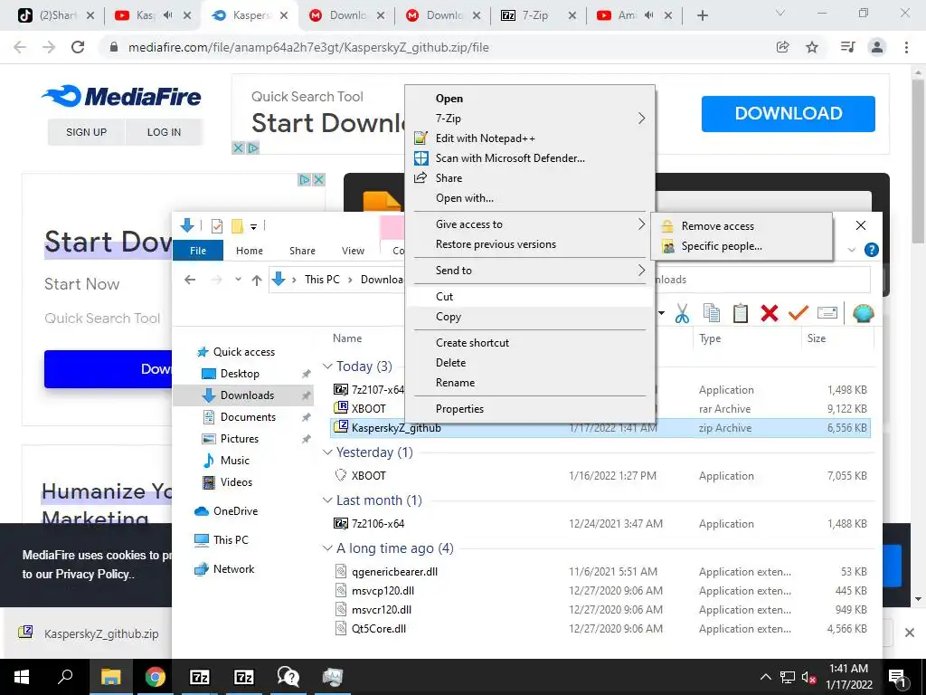926x695 pixels.
Task: Open Chrome media control icon
Action: [847, 47]
